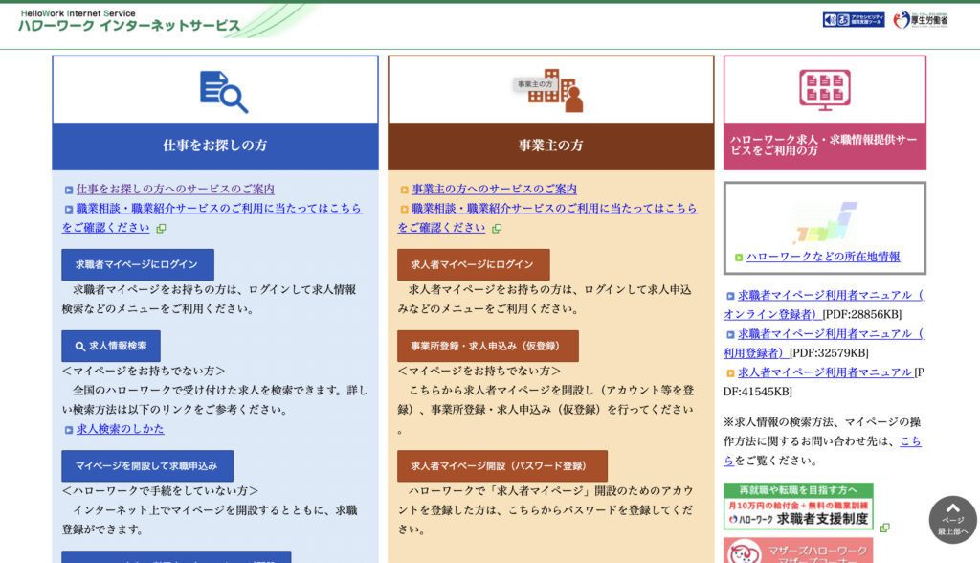Open 求職者マイページ利用者マニュアル（オンライン登録者） PDF link

824,304
